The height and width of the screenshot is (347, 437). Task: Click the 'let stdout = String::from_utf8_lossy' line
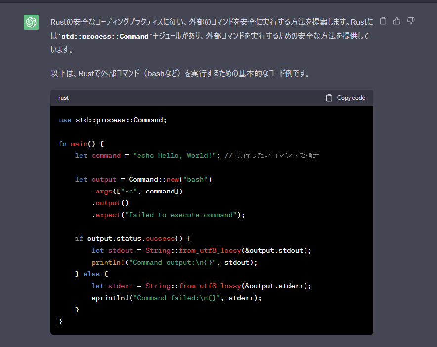click(201, 250)
